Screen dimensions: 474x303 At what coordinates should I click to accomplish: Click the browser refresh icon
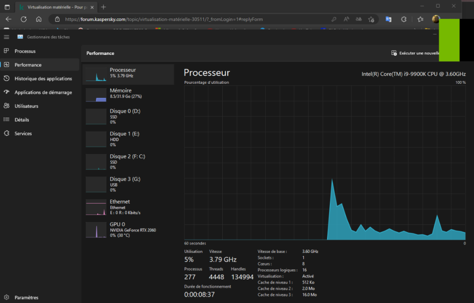(24, 19)
